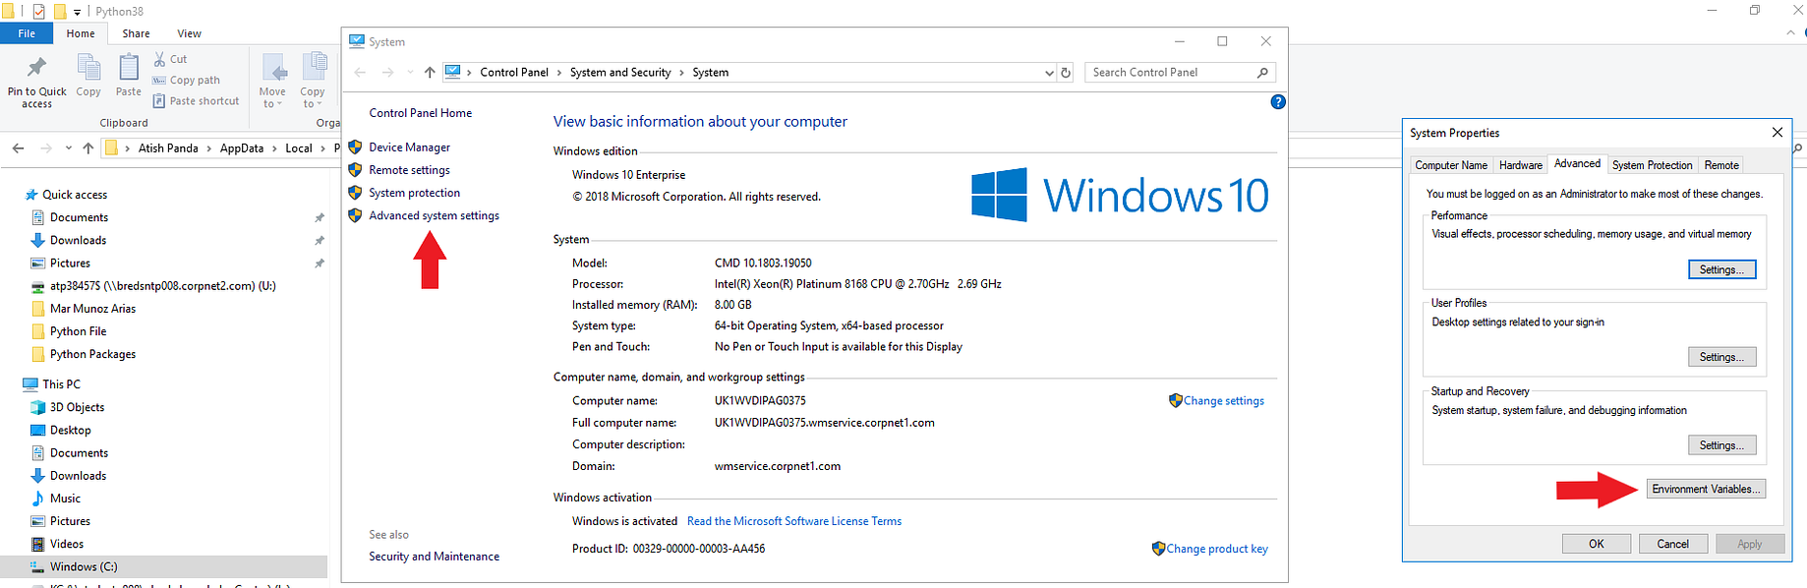
Task: Open Advanced system settings link
Action: [434, 215]
